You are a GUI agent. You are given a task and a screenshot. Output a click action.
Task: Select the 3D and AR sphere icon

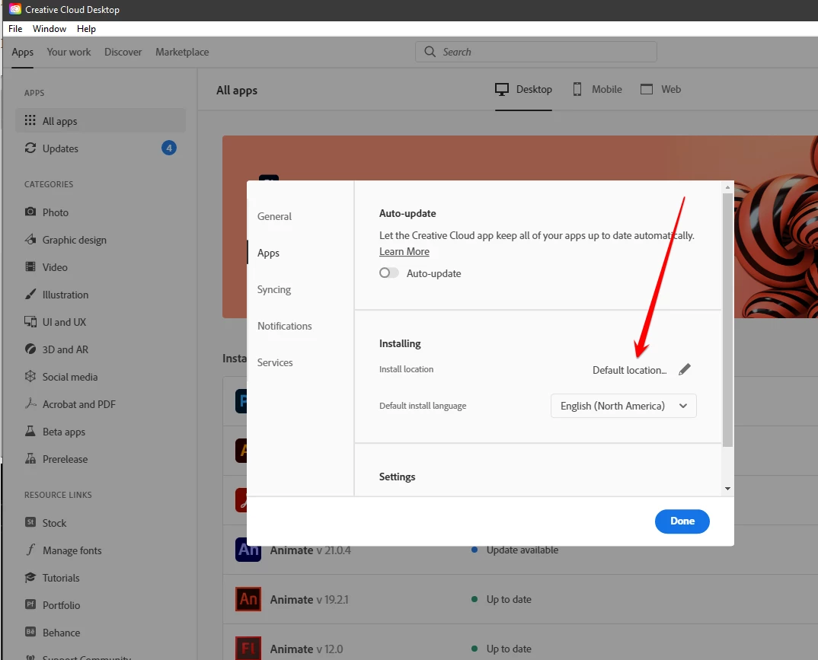30,349
